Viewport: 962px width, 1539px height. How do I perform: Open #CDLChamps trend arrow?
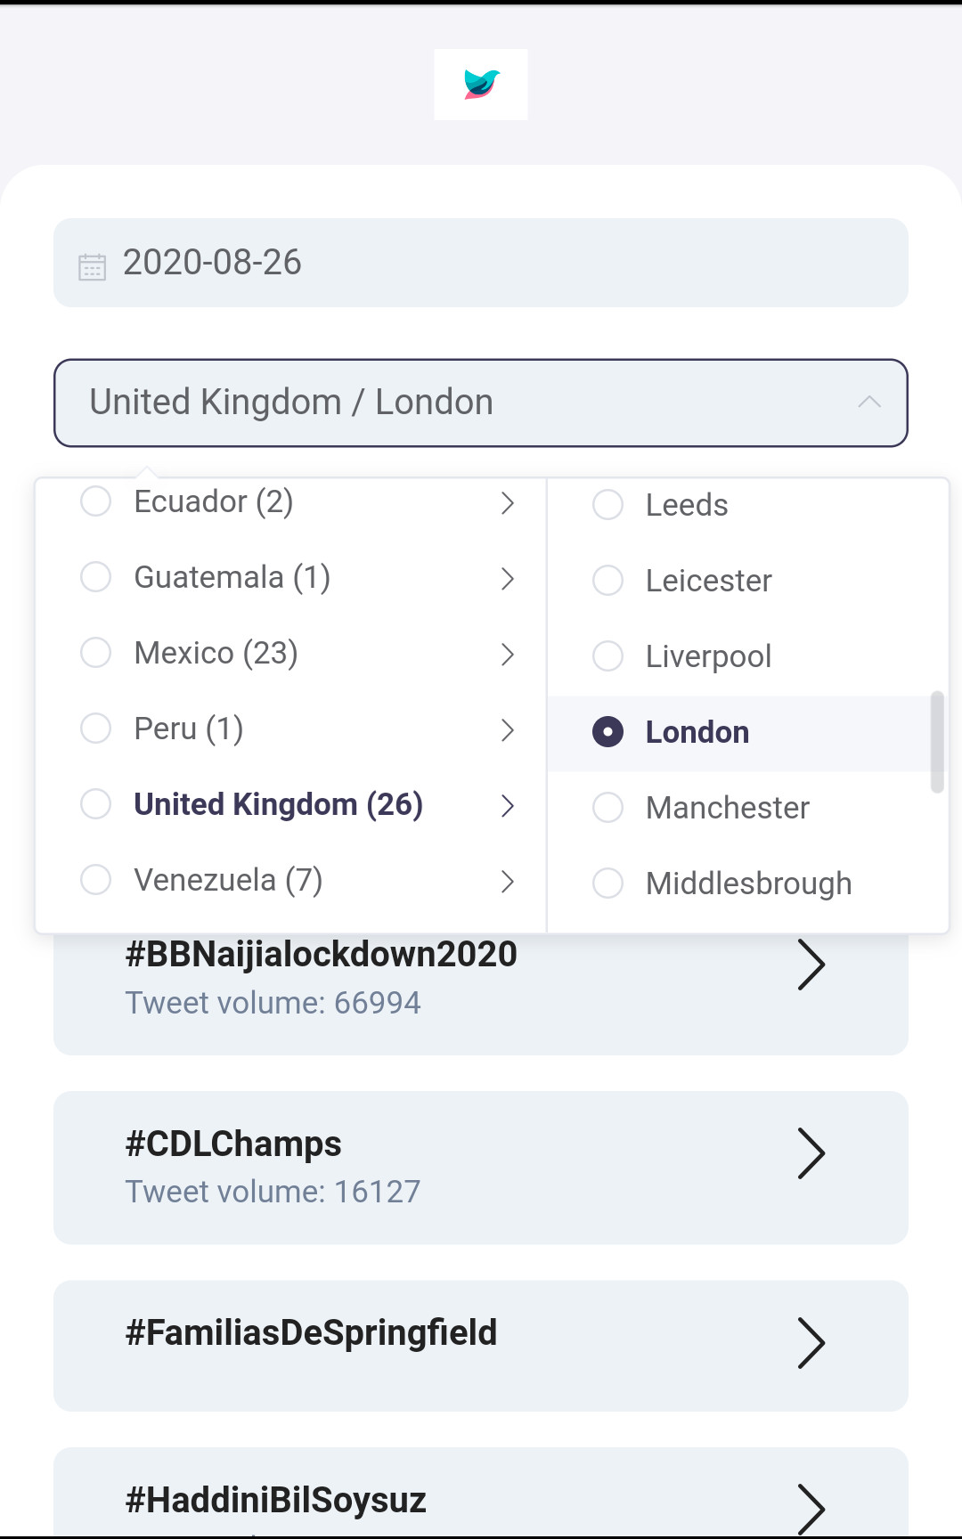(811, 1153)
